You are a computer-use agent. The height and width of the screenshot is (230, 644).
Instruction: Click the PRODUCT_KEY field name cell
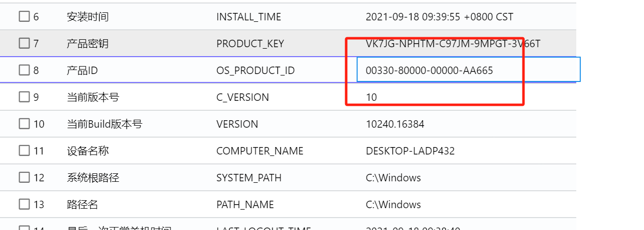click(250, 44)
